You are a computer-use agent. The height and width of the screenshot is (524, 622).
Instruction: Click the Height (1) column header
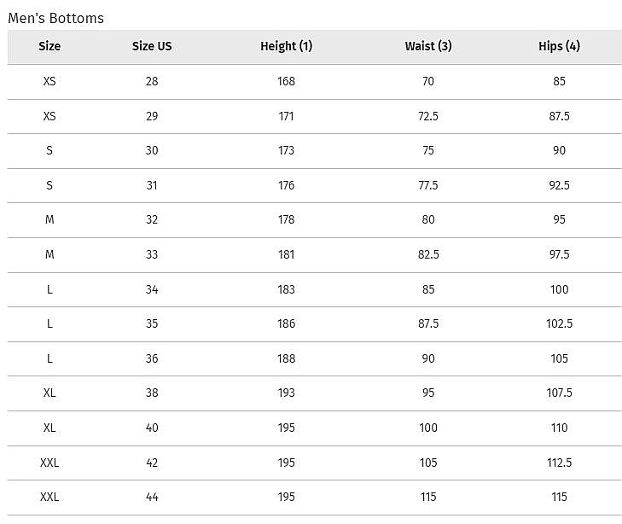coord(286,46)
